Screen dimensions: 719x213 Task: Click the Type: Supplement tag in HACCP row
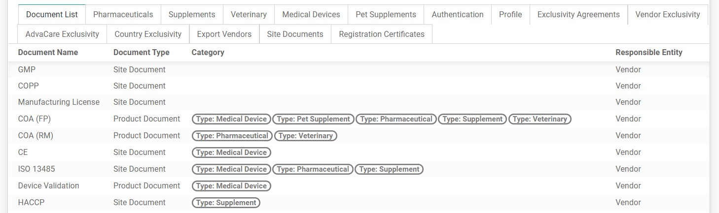tap(226, 203)
